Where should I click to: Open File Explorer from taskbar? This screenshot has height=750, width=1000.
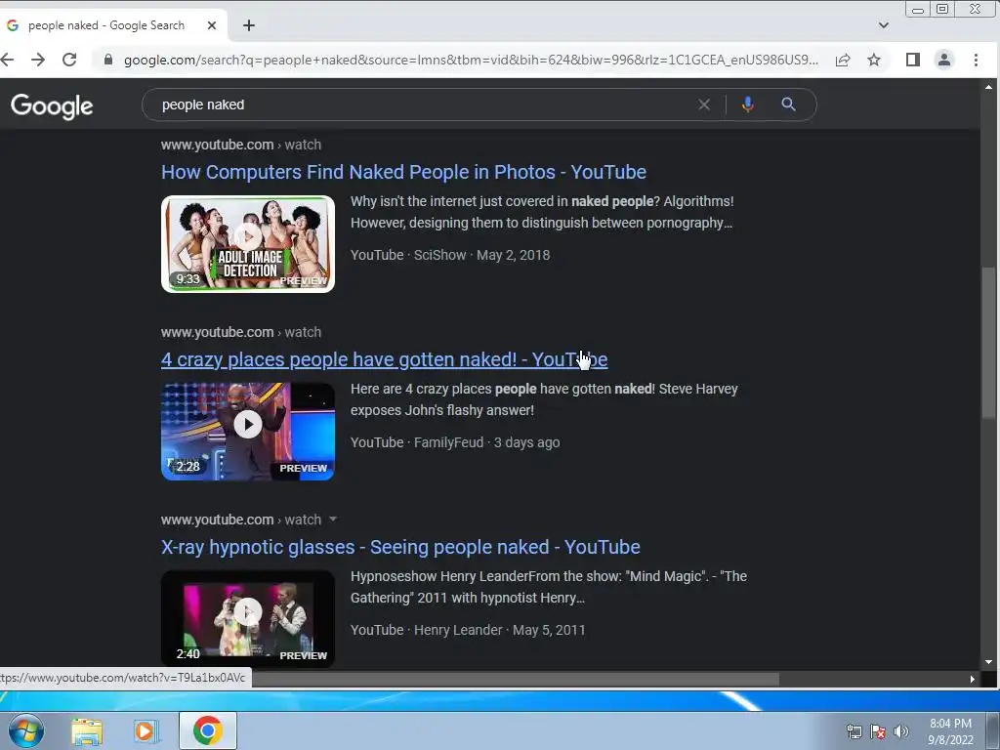[87, 730]
